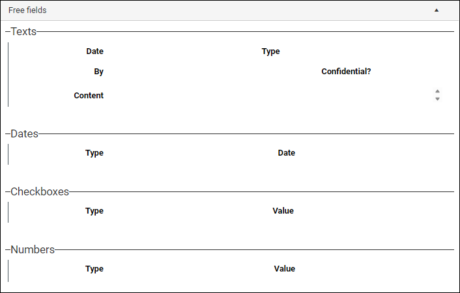
Task: Click the Type label under Numbers
Action: click(x=94, y=269)
